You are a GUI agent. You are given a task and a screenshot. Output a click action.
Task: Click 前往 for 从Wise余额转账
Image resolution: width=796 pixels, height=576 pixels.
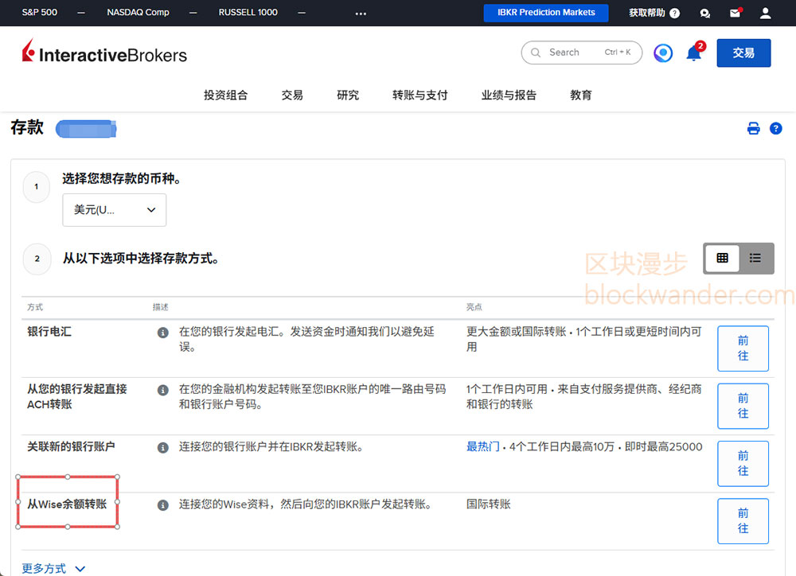743,521
